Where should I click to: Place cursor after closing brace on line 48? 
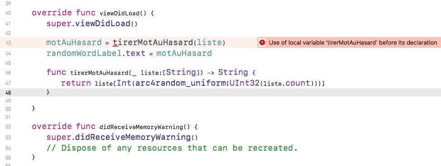click(x=50, y=92)
